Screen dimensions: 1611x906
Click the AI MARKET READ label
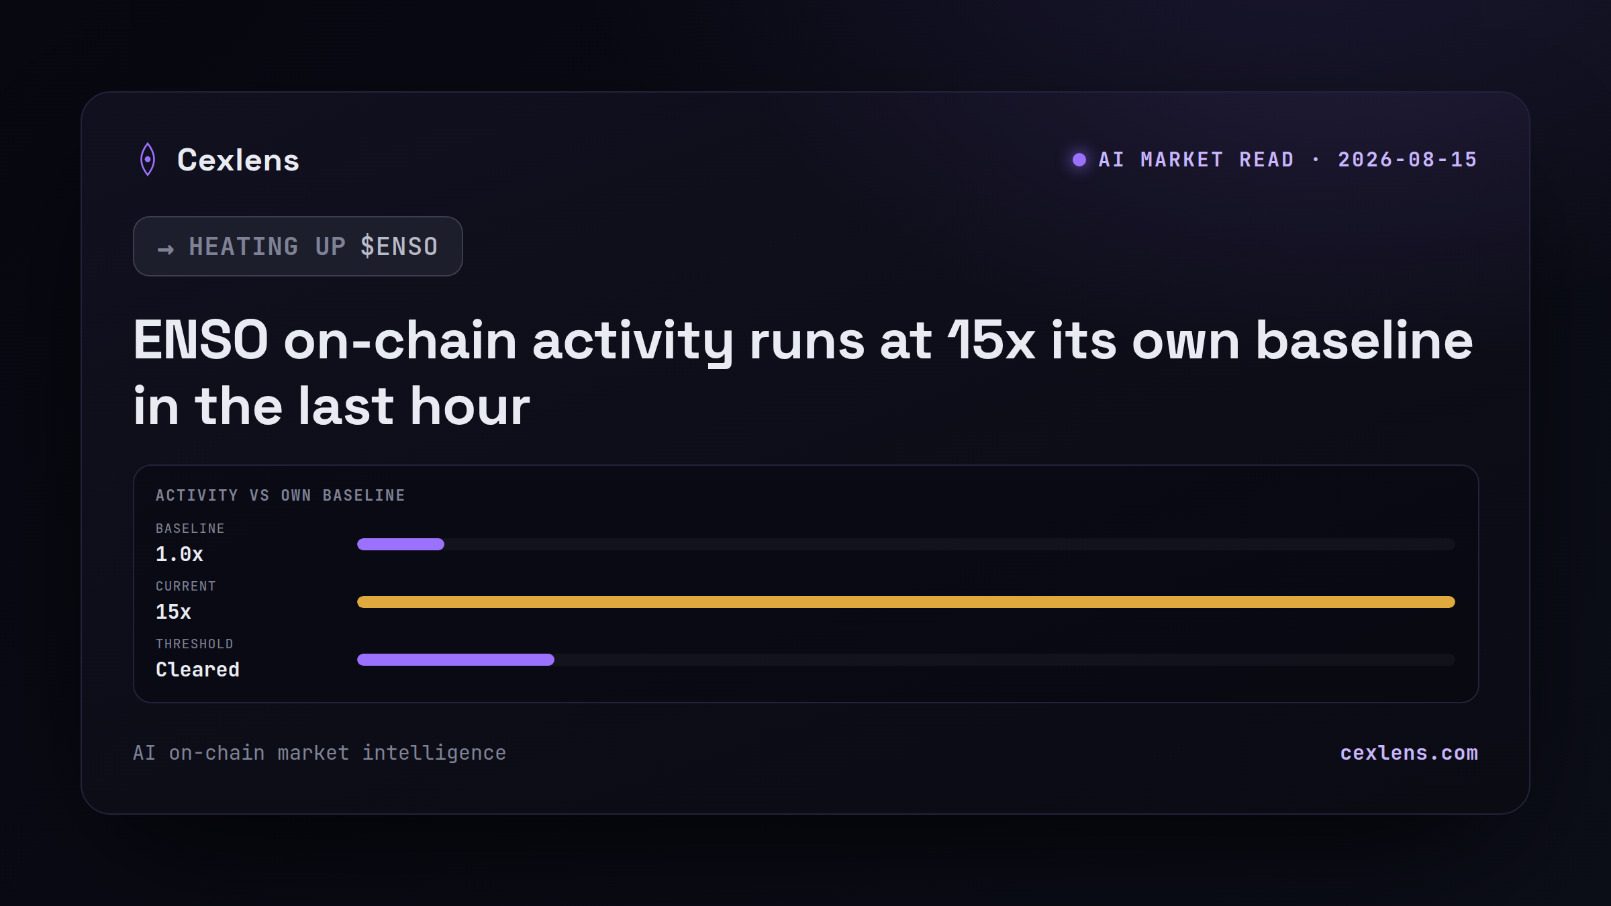[1196, 160]
